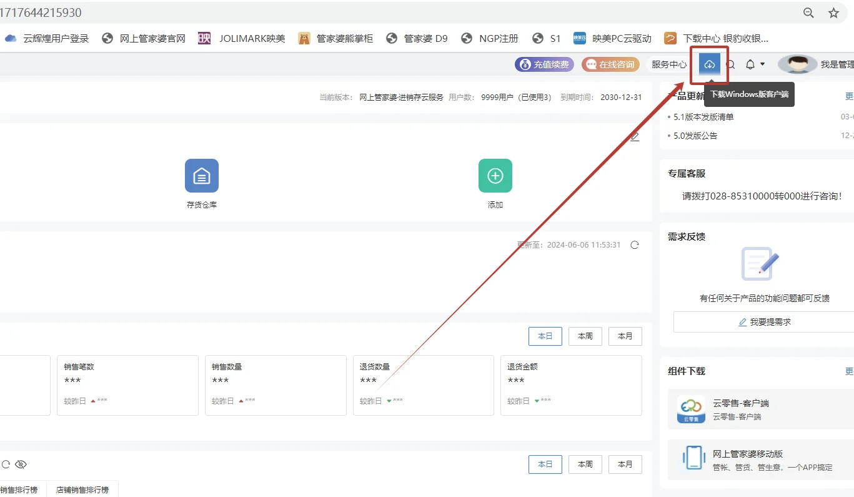
Task: Open the 管家婆 D9 bookmark
Action: [417, 38]
